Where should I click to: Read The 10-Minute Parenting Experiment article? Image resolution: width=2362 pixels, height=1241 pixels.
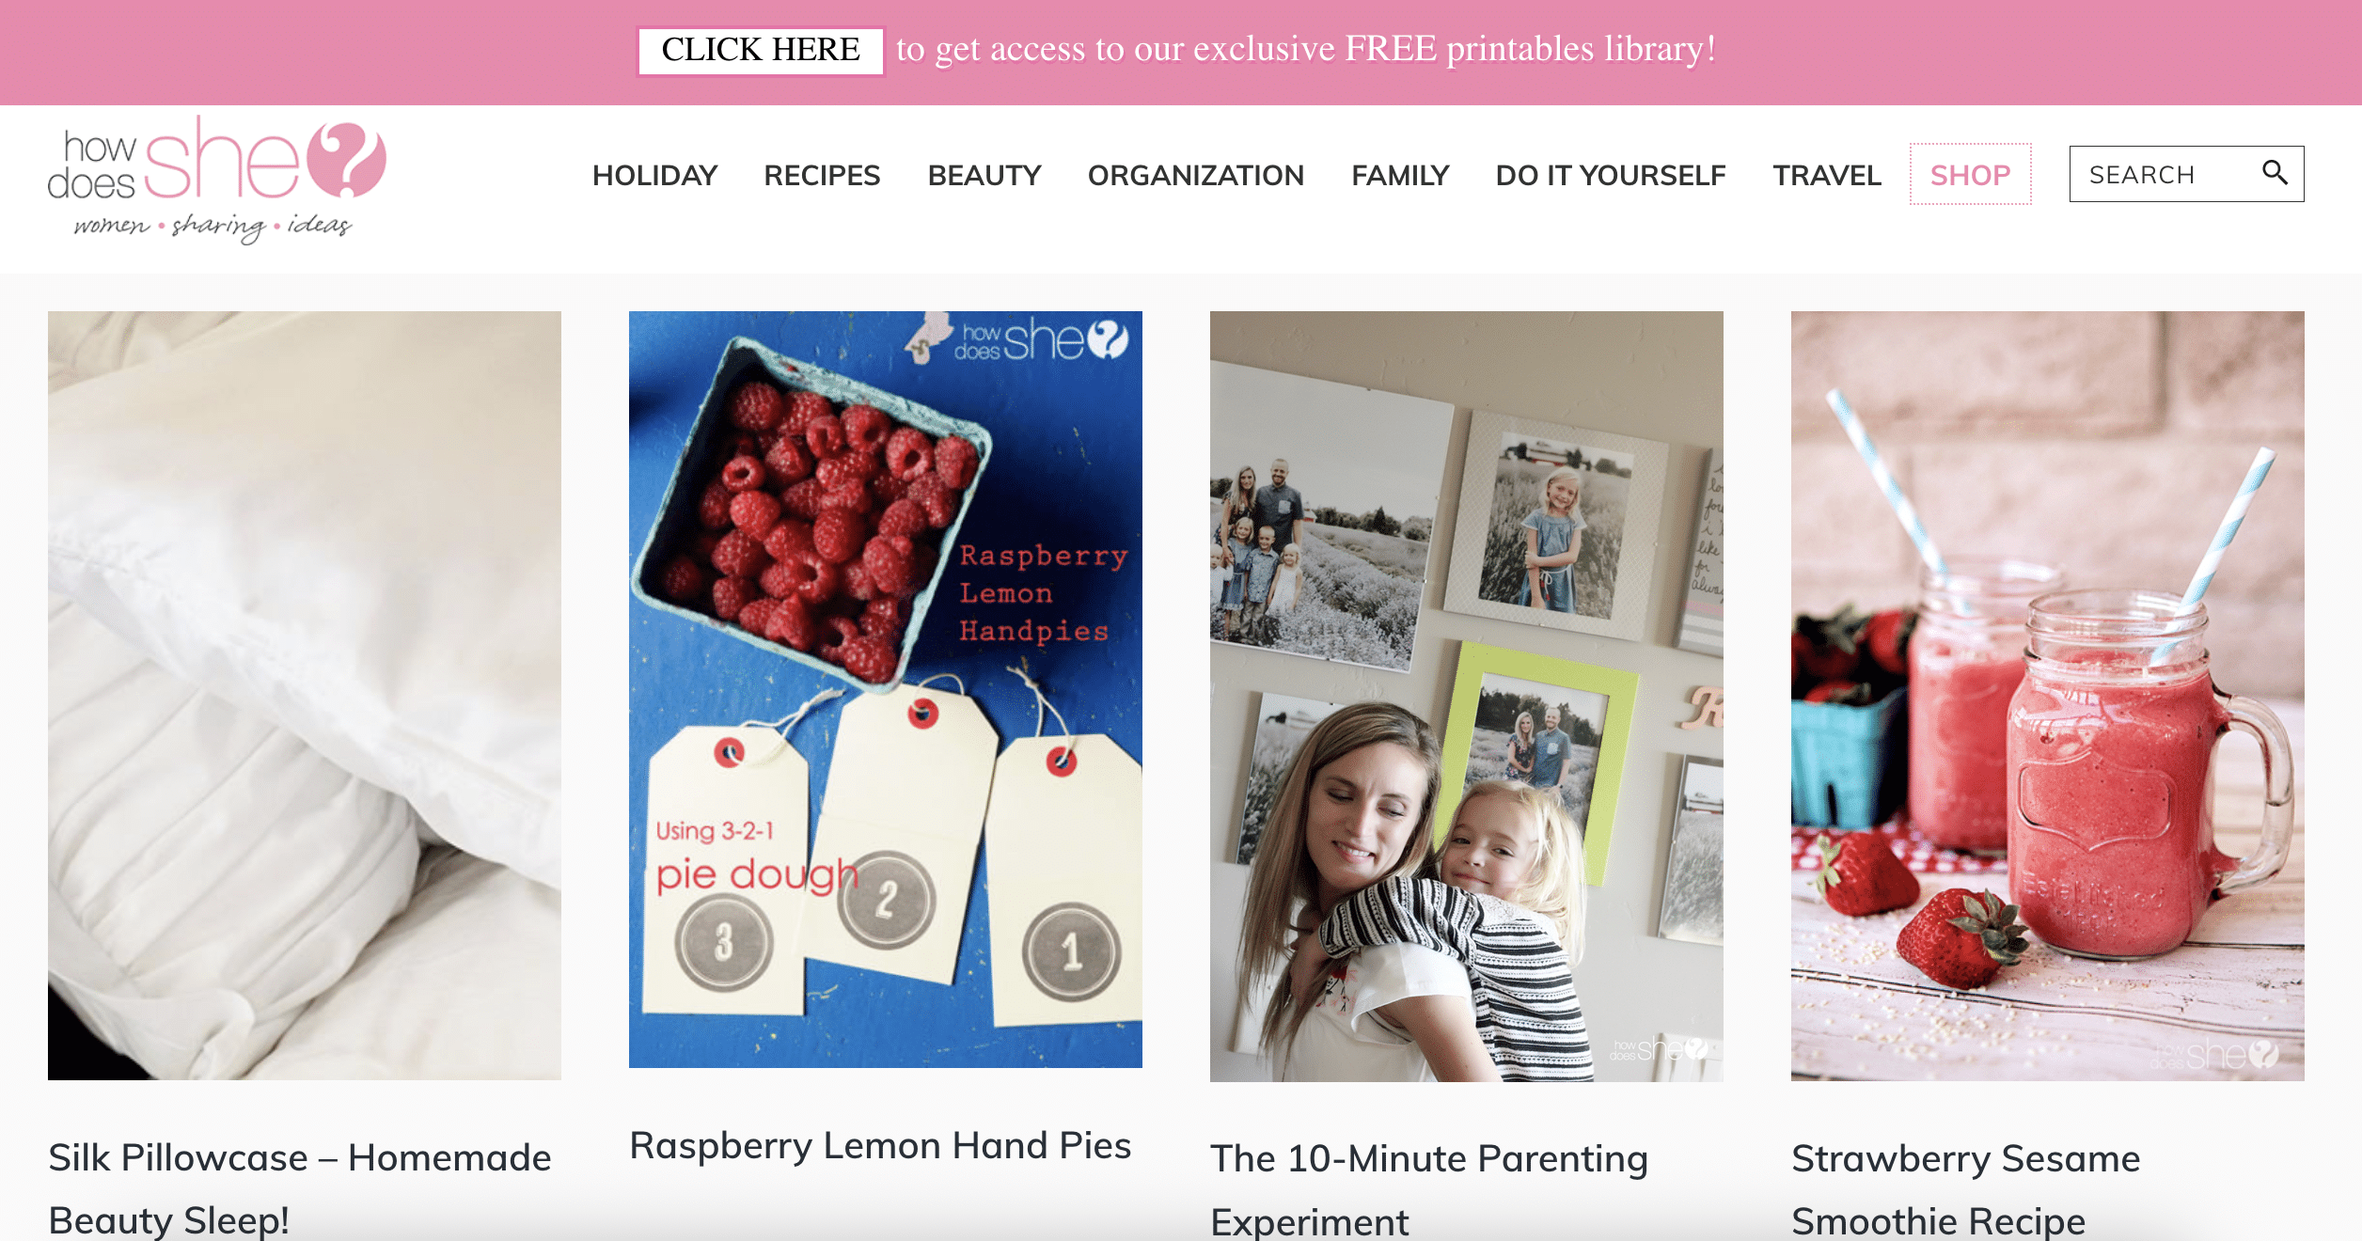[1429, 1189]
